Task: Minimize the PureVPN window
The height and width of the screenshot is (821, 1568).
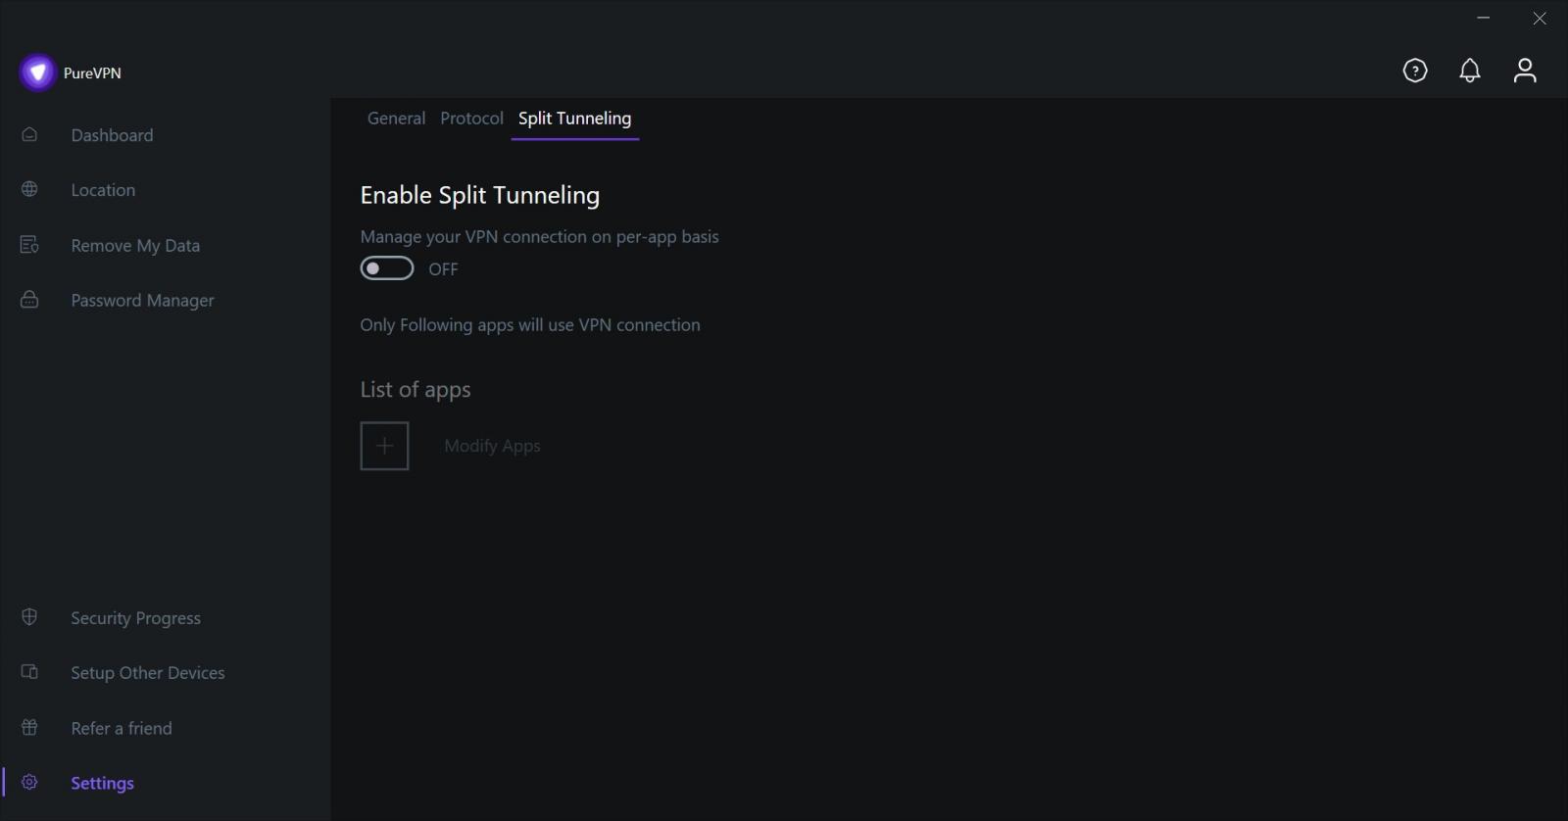Action: pyautogui.click(x=1483, y=17)
